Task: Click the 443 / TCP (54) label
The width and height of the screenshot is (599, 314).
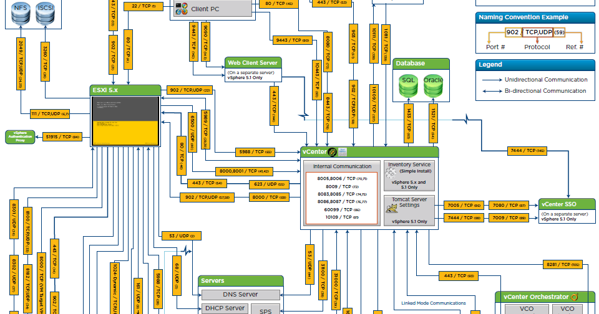Action: pos(207,183)
